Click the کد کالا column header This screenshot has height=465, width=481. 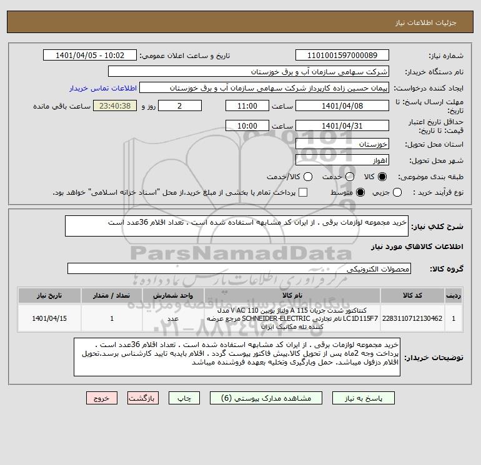point(412,295)
